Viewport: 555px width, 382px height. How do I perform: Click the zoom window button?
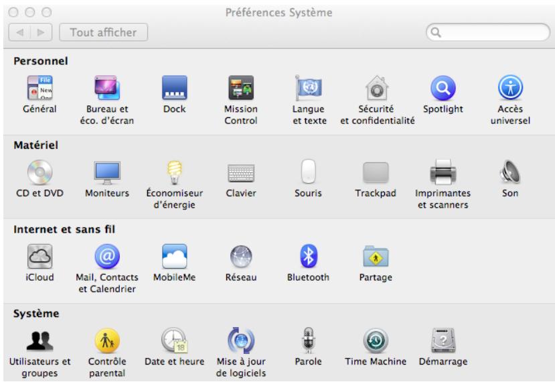(x=47, y=13)
